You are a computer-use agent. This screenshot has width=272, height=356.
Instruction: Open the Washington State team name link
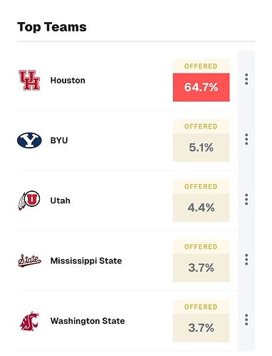[88, 321]
